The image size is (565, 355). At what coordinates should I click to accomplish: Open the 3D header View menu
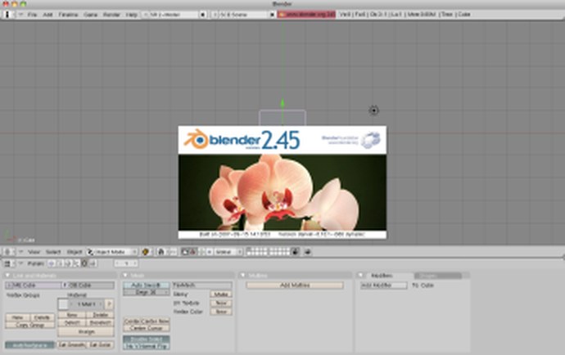[34, 252]
